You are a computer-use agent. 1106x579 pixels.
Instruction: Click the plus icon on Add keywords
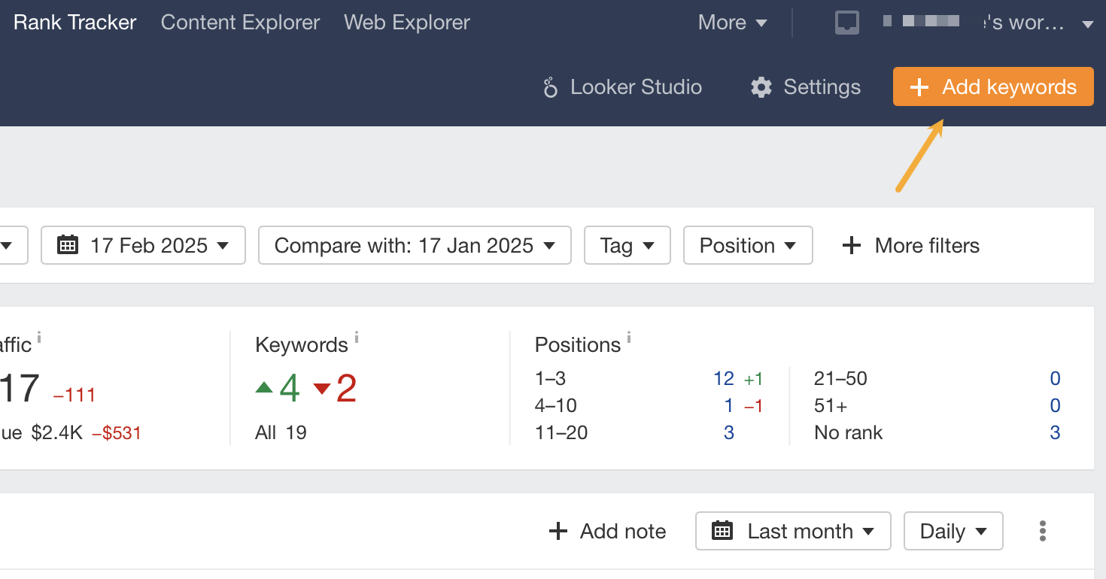[919, 86]
